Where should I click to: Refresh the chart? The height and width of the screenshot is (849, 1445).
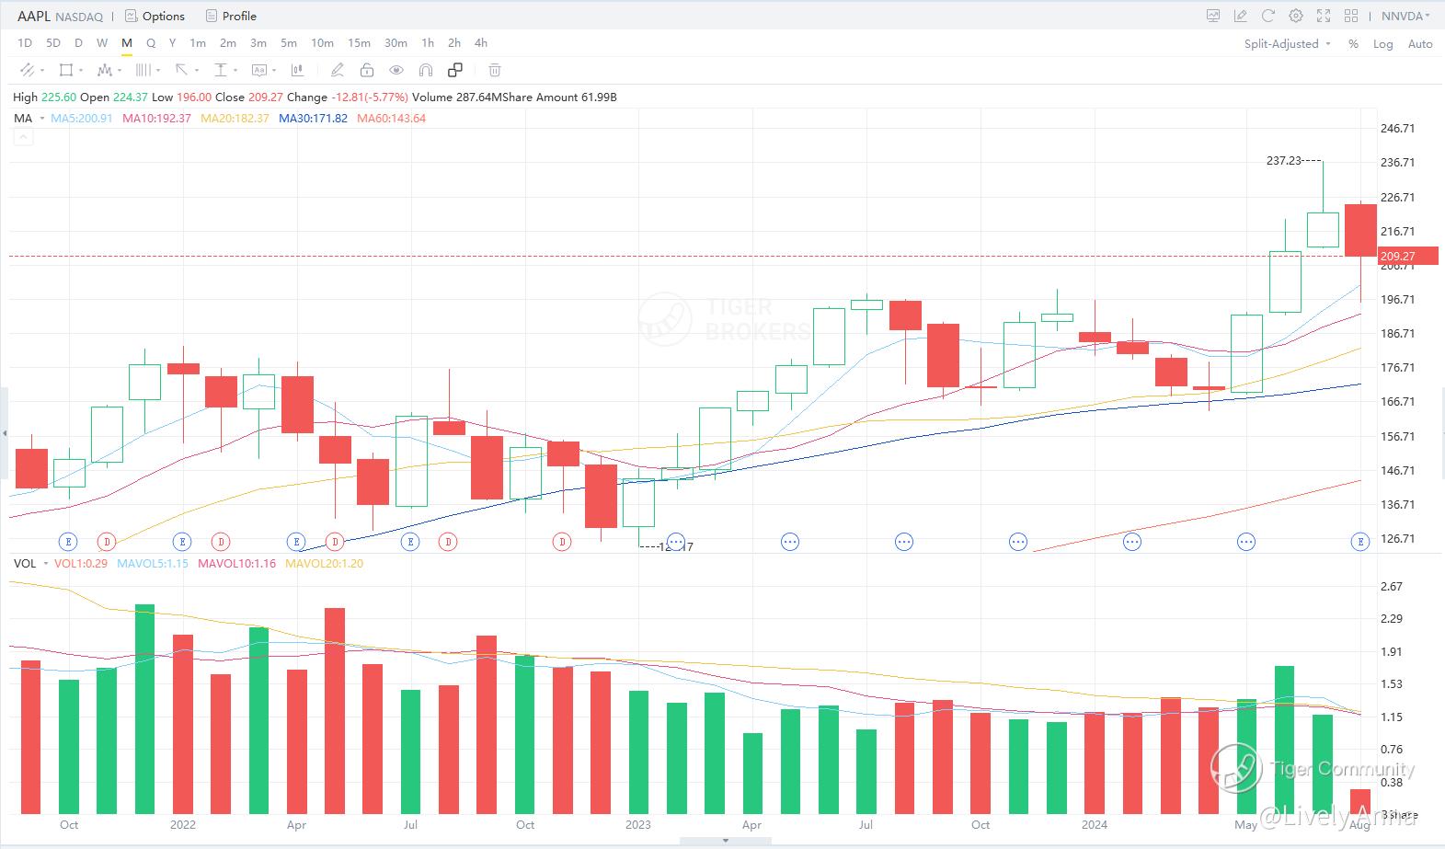[x=1268, y=16]
